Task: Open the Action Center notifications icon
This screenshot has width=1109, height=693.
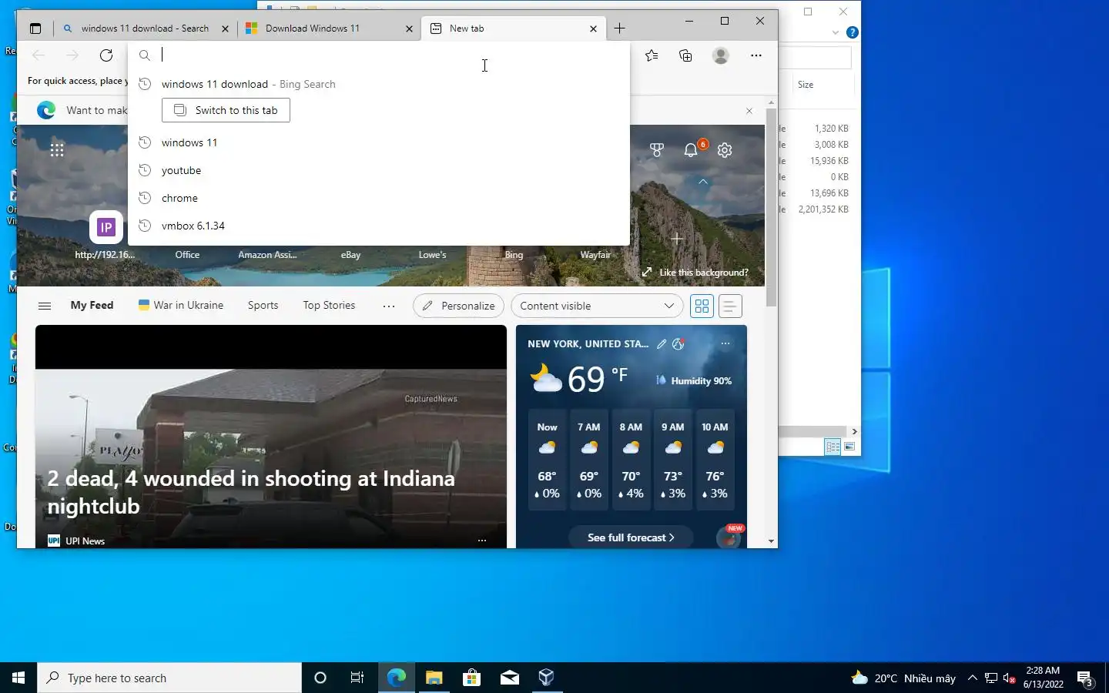Action: coord(1085,678)
